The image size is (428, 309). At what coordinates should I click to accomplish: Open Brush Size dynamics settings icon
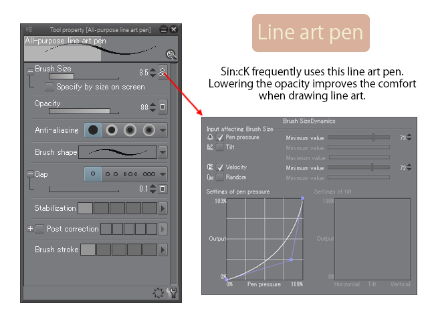tap(163, 73)
